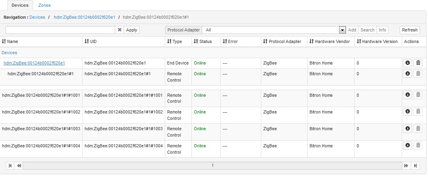Clear the filter text with X icon
The image size is (428, 176).
[119, 30]
